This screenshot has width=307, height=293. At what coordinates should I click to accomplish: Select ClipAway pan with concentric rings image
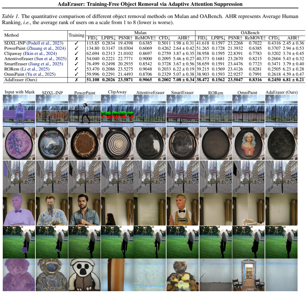pos(117,144)
